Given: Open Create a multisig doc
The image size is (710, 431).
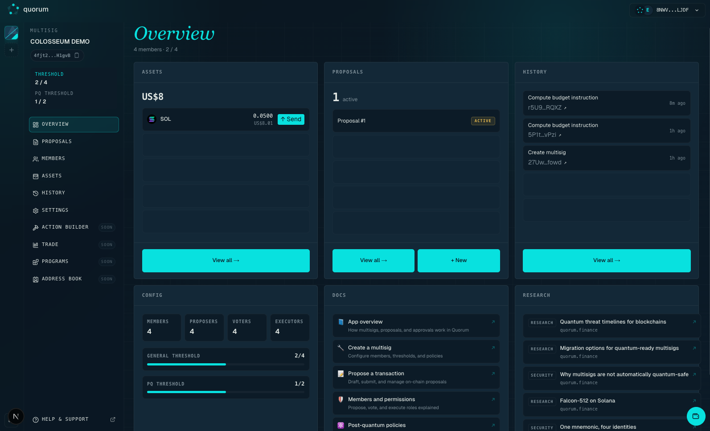Looking at the screenshot, I should point(416,352).
